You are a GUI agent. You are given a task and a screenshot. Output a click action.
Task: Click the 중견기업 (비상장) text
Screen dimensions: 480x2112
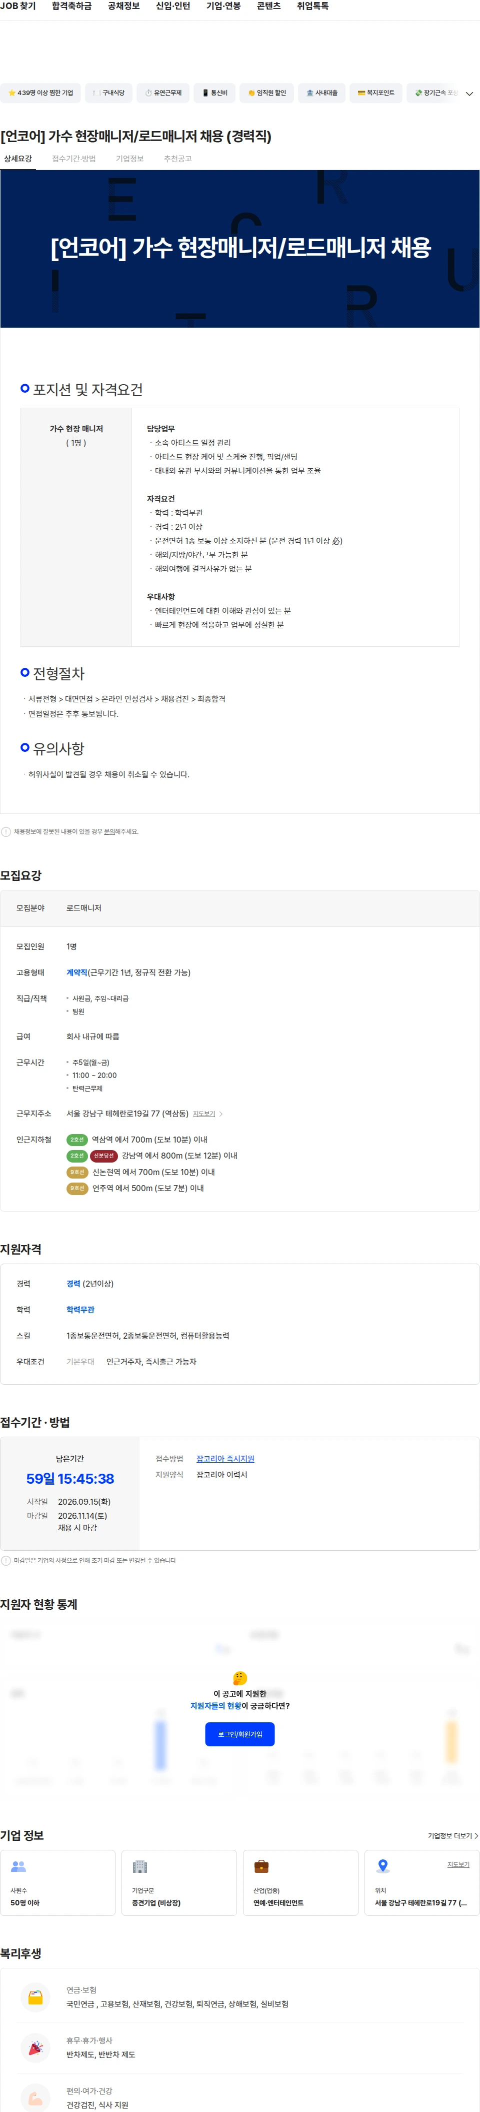156,1903
